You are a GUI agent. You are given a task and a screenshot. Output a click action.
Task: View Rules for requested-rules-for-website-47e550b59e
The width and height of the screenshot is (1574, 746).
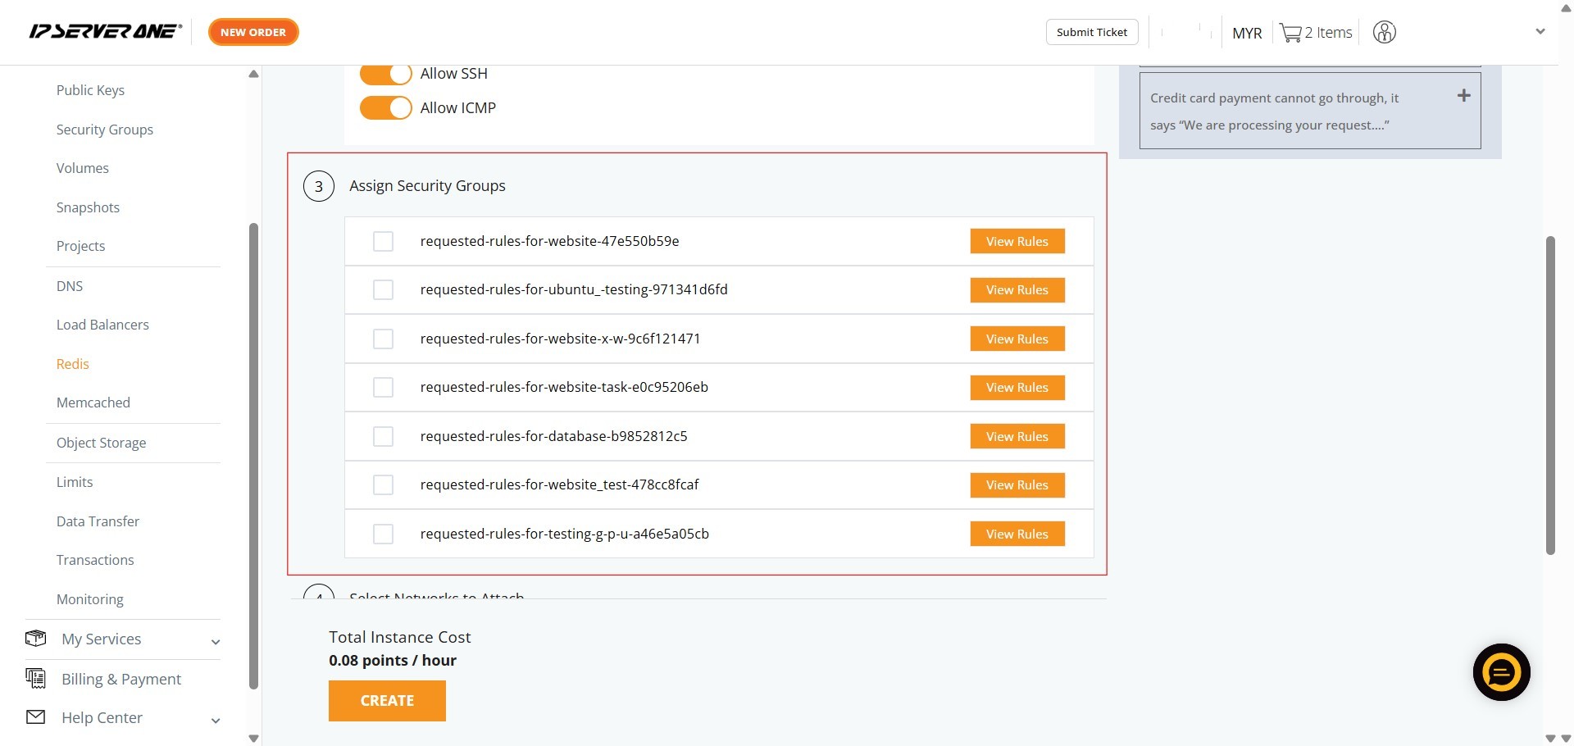(x=1017, y=241)
